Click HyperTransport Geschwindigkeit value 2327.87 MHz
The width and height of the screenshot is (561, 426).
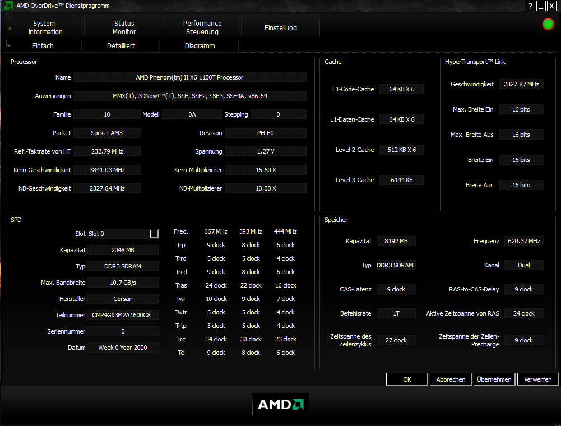point(521,84)
